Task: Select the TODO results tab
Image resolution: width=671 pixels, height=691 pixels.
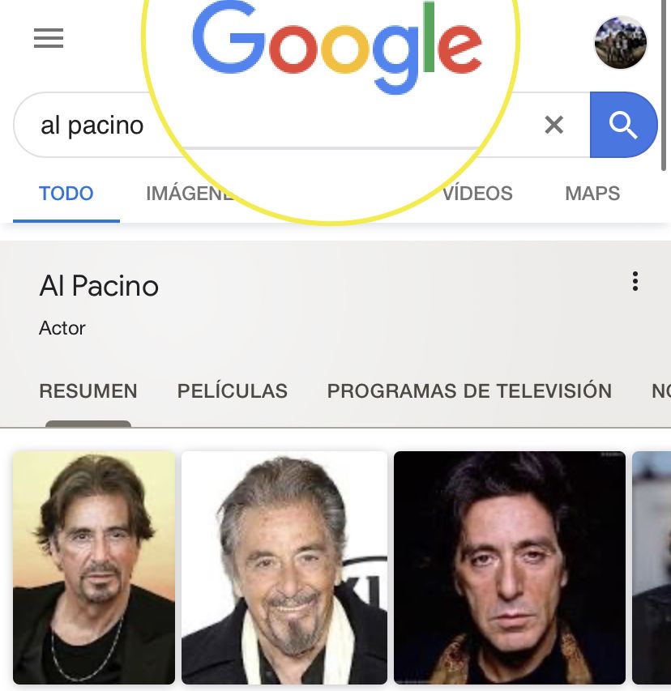Action: pos(66,194)
